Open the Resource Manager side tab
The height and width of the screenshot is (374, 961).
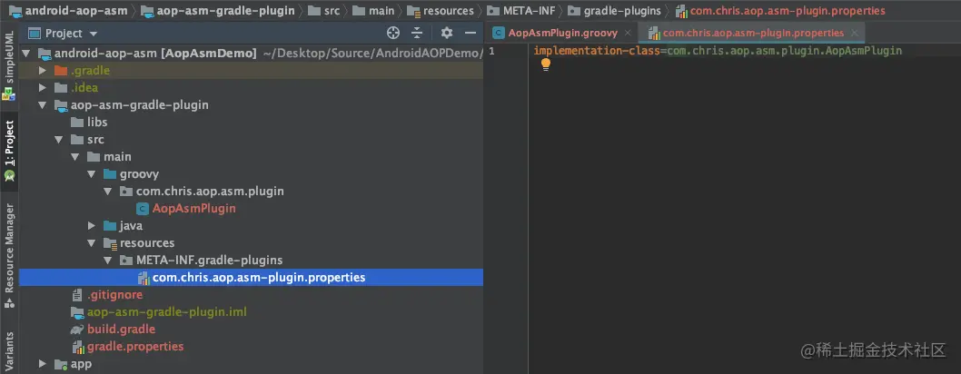point(8,256)
